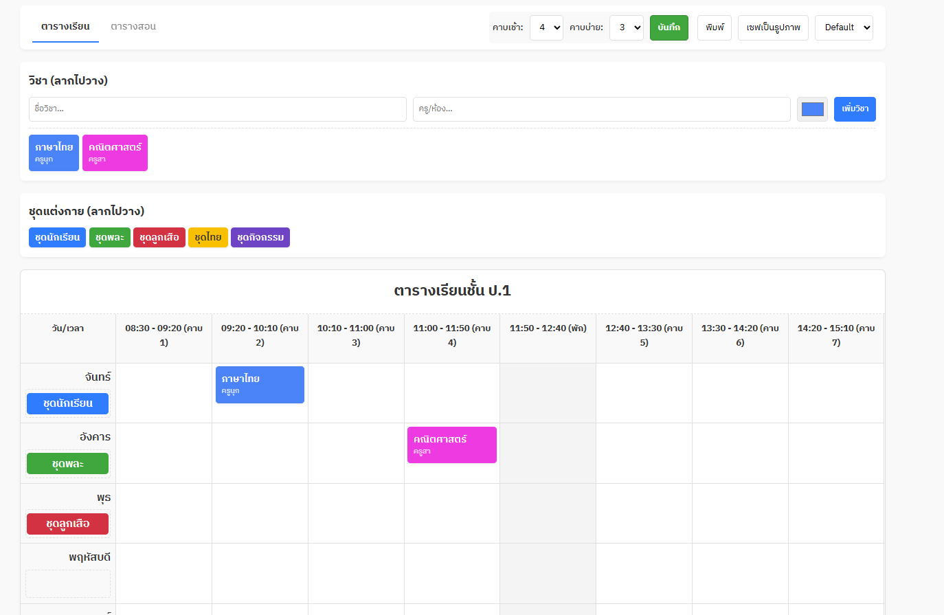Click the purple ชุดกิจกรรม uniform tag
The height and width of the screenshot is (615, 944).
(x=260, y=238)
